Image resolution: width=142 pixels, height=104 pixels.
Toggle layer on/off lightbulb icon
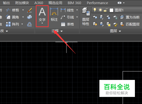[95, 10]
